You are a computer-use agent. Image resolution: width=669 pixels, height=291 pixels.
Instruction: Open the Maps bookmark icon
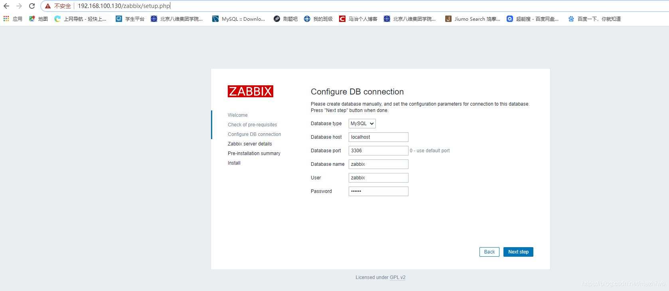click(x=32, y=19)
